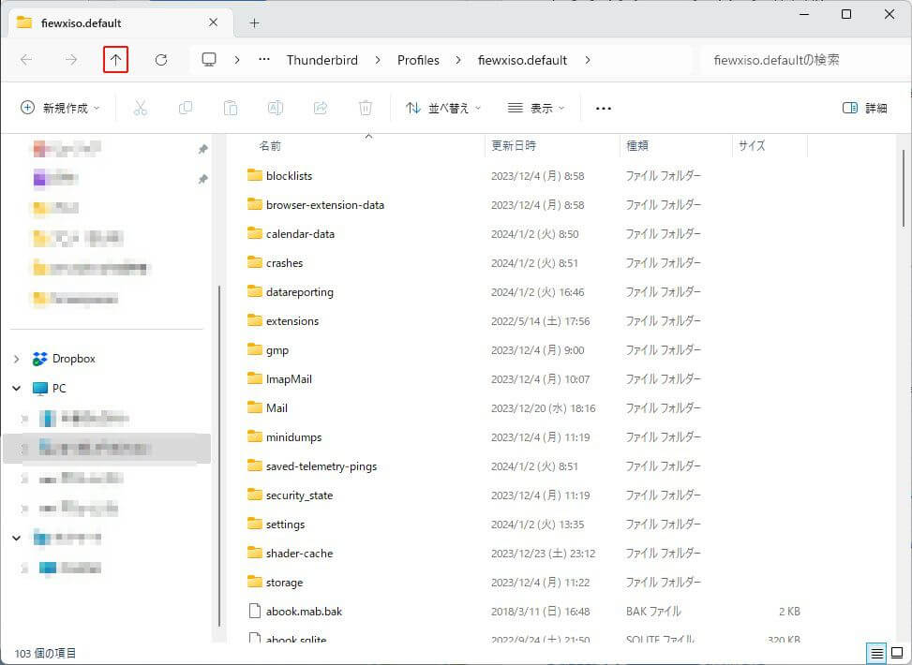Click Thunderbird in the address breadcrumb
912x665 pixels.
pyautogui.click(x=321, y=60)
